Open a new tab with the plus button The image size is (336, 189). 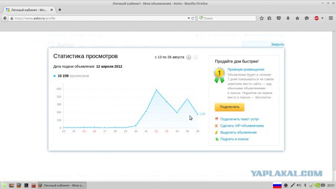pos(59,9)
